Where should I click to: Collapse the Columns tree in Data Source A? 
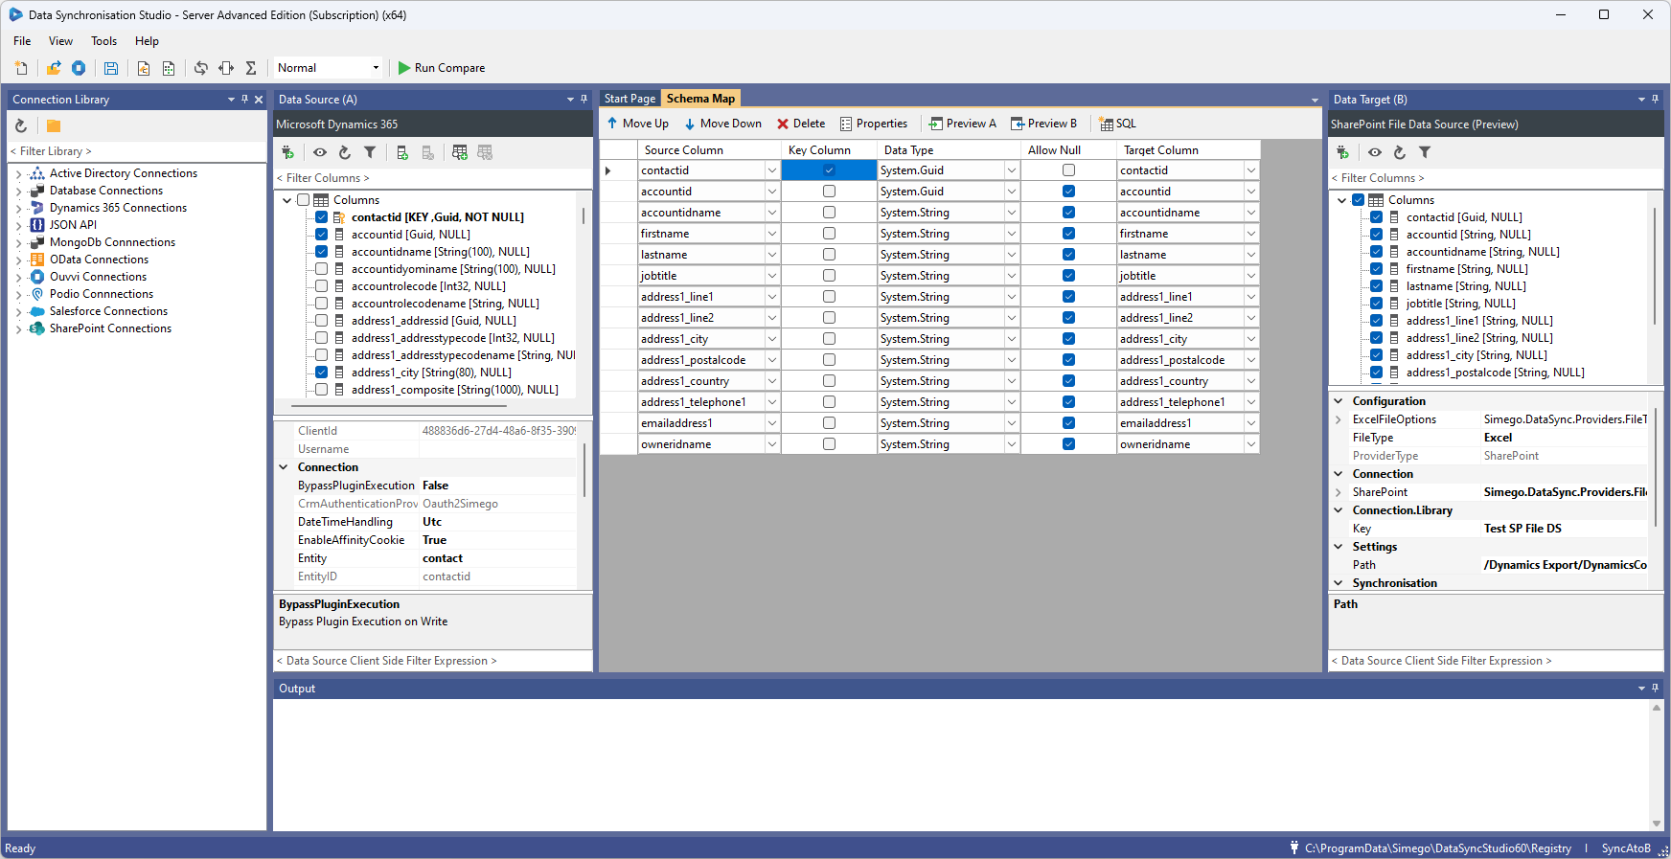tap(286, 200)
